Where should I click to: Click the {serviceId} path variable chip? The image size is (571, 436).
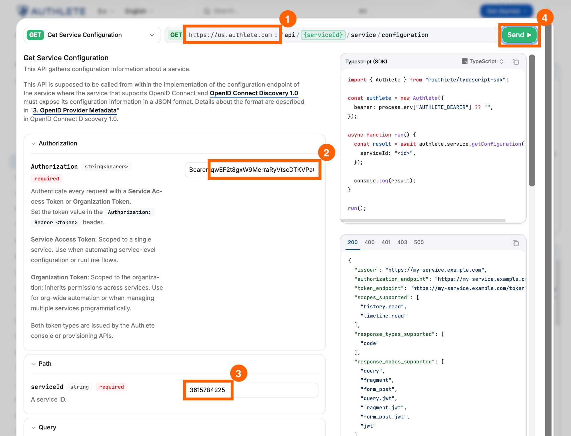[323, 35]
